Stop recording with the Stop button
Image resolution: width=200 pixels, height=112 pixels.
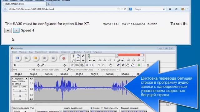tap(35, 58)
